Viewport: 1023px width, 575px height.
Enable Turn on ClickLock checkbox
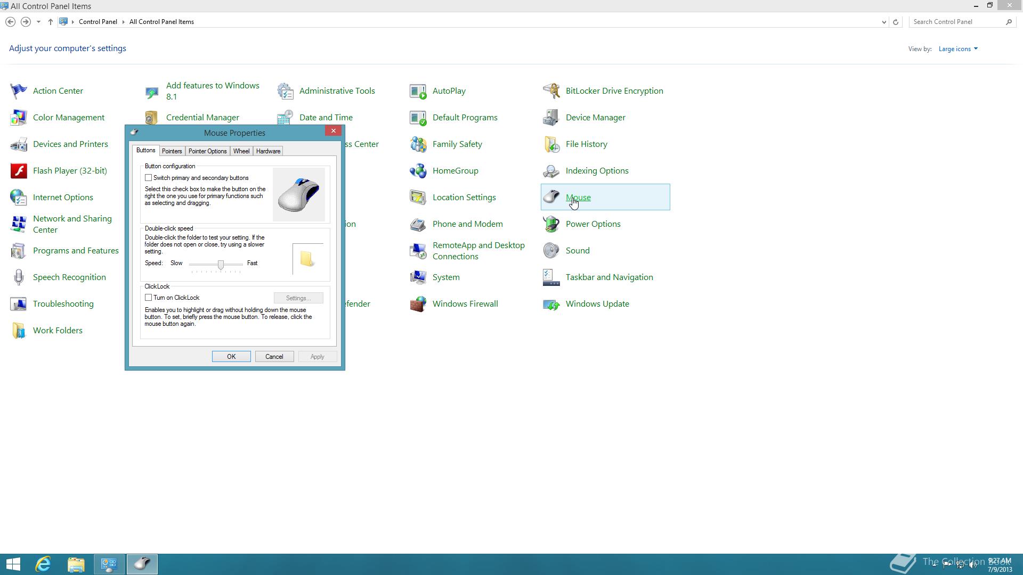(149, 298)
